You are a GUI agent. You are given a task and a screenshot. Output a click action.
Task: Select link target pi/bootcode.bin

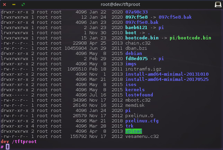pos(190,38)
